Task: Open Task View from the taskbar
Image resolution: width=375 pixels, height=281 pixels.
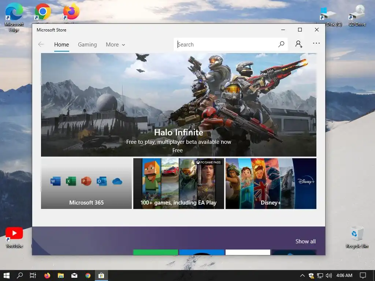Action: coord(33,276)
